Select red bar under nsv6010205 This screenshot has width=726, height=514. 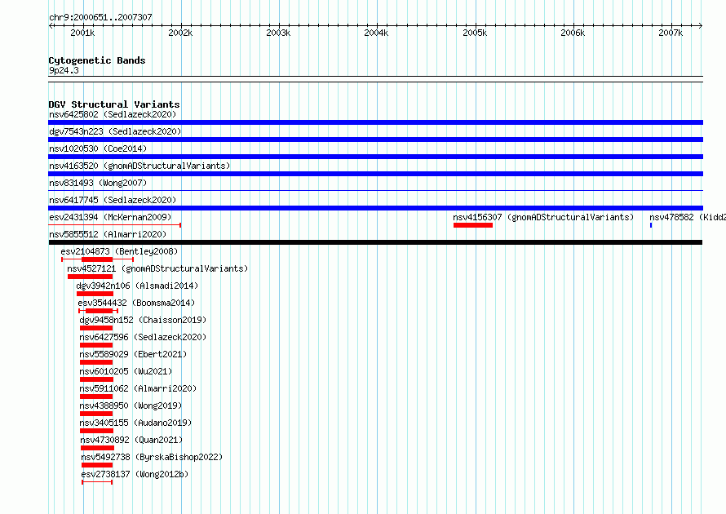point(96,379)
